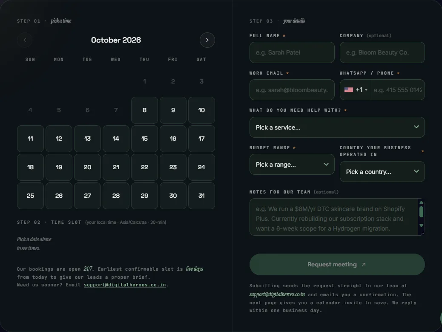
Task: Select October 13 on the calendar
Action: (x=87, y=139)
